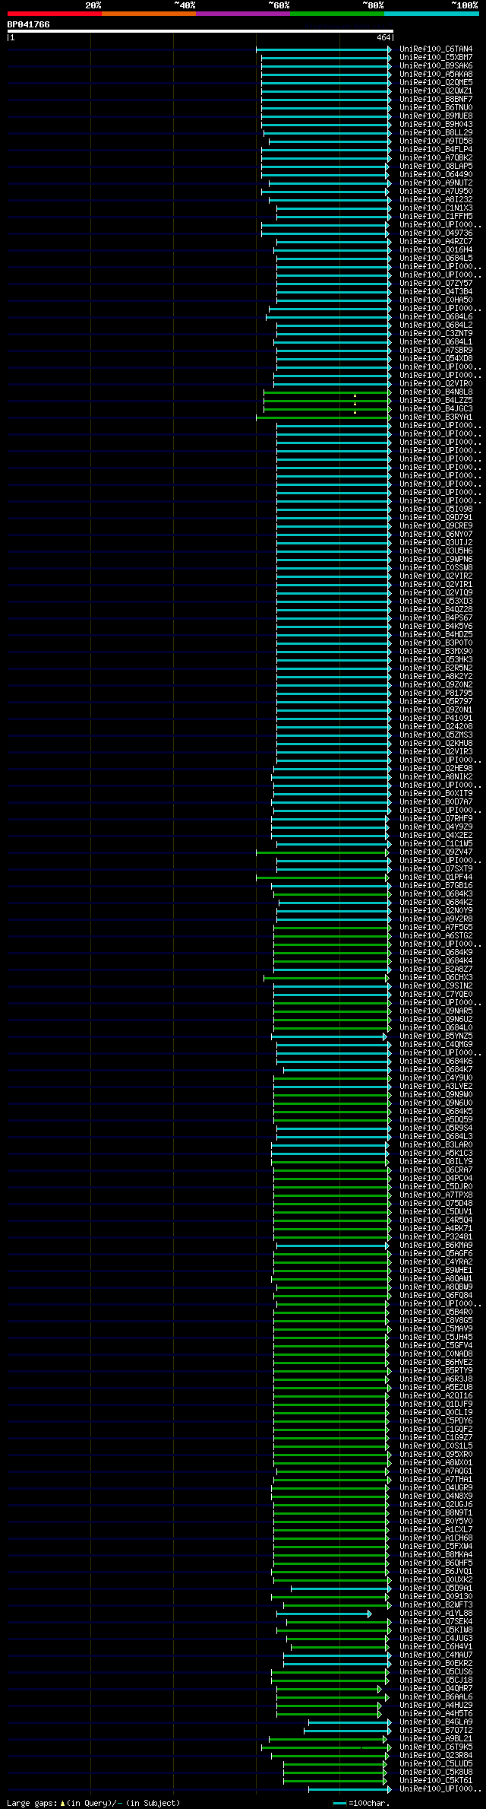Select label UniRef100_Q6CHX3
This screenshot has width=486, height=1809.
(x=436, y=978)
